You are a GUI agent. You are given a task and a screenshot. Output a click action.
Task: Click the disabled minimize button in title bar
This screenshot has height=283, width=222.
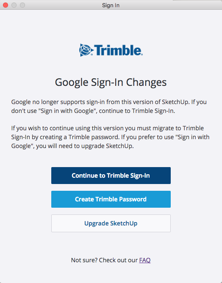[14, 5]
